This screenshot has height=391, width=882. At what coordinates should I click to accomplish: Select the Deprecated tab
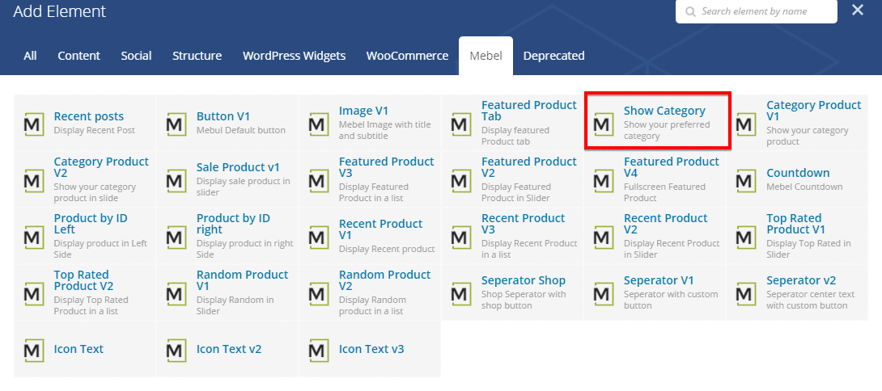pos(553,56)
